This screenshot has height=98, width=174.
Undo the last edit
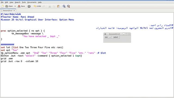38,6
